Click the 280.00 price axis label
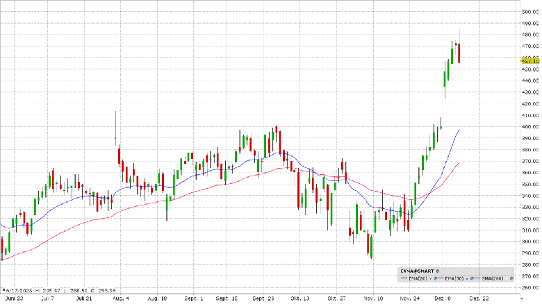542x304 pixels. [531, 264]
